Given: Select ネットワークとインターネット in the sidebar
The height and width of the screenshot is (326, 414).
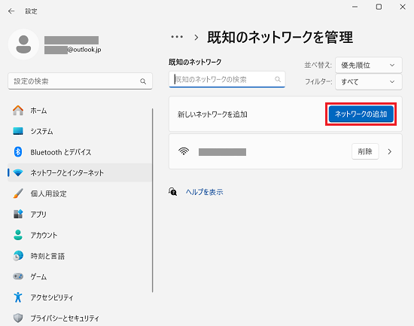Looking at the screenshot, I should [80, 172].
